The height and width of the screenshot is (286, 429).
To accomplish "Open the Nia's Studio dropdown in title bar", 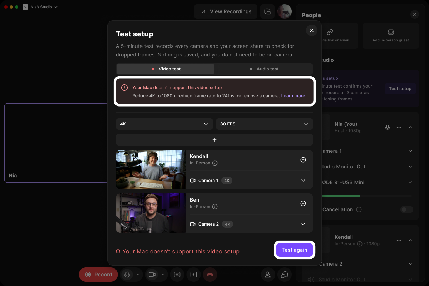I will pyautogui.click(x=40, y=7).
